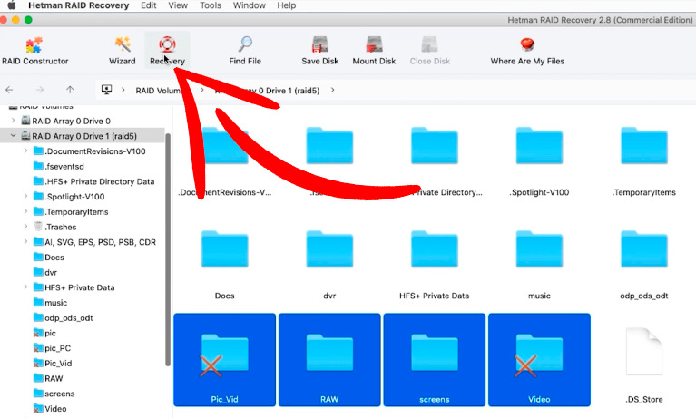The height and width of the screenshot is (418, 696).
Task: Select HFS+ Private Data folder icon
Action: click(434, 249)
